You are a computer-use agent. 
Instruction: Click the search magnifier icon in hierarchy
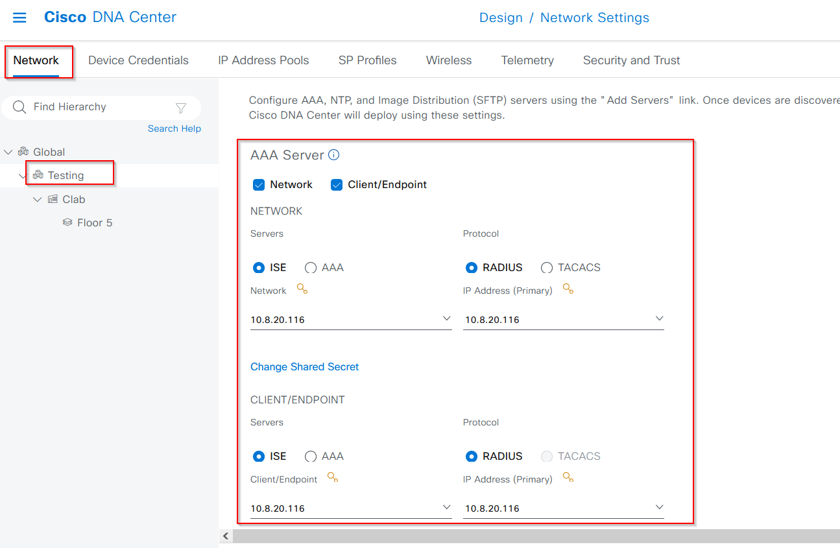tap(19, 107)
